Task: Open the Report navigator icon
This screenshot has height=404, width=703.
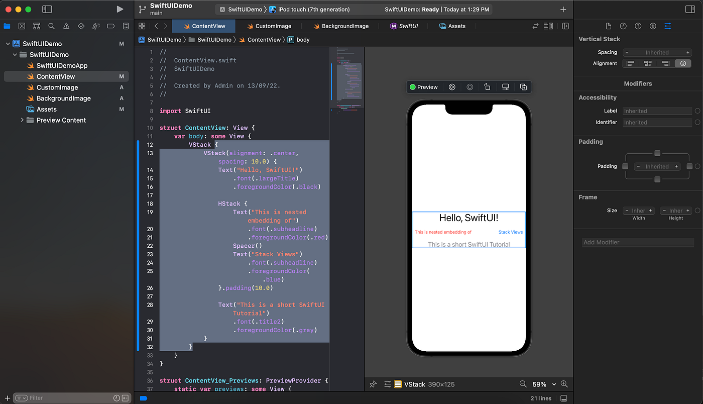Action: pyautogui.click(x=126, y=26)
